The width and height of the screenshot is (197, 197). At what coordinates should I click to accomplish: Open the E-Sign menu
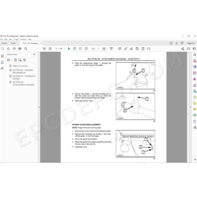pyautogui.click(x=16, y=39)
